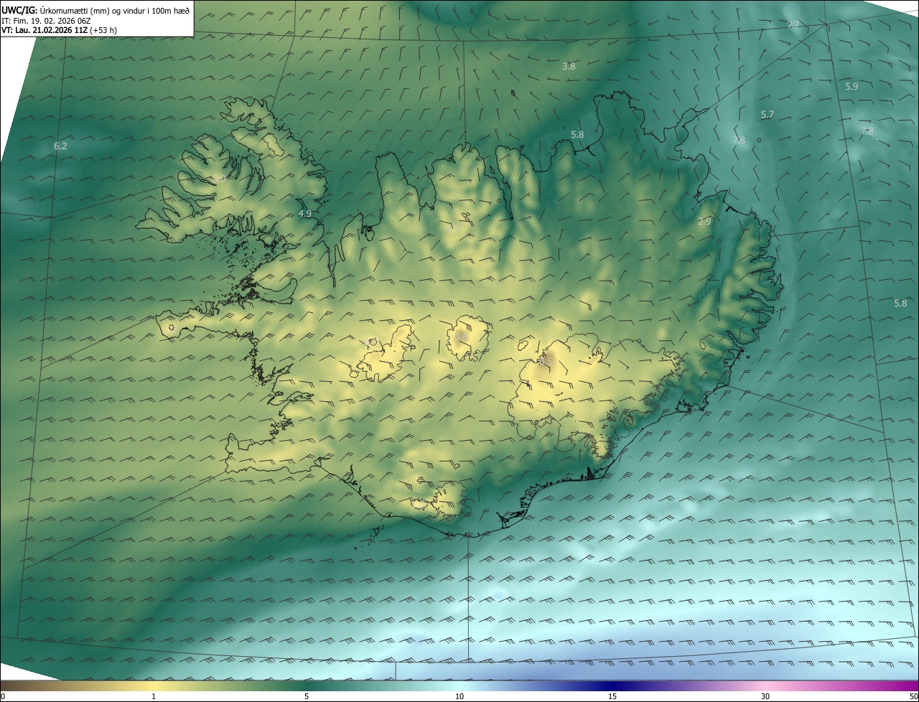Click the colorbar tick label "50"

pyautogui.click(x=913, y=696)
